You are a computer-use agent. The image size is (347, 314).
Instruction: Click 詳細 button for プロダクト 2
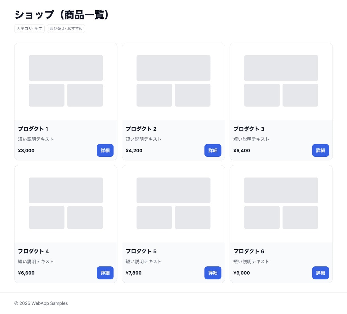(x=213, y=150)
